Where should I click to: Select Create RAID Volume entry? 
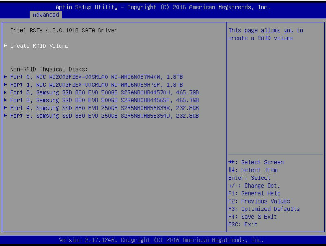pyautogui.click(x=40, y=46)
